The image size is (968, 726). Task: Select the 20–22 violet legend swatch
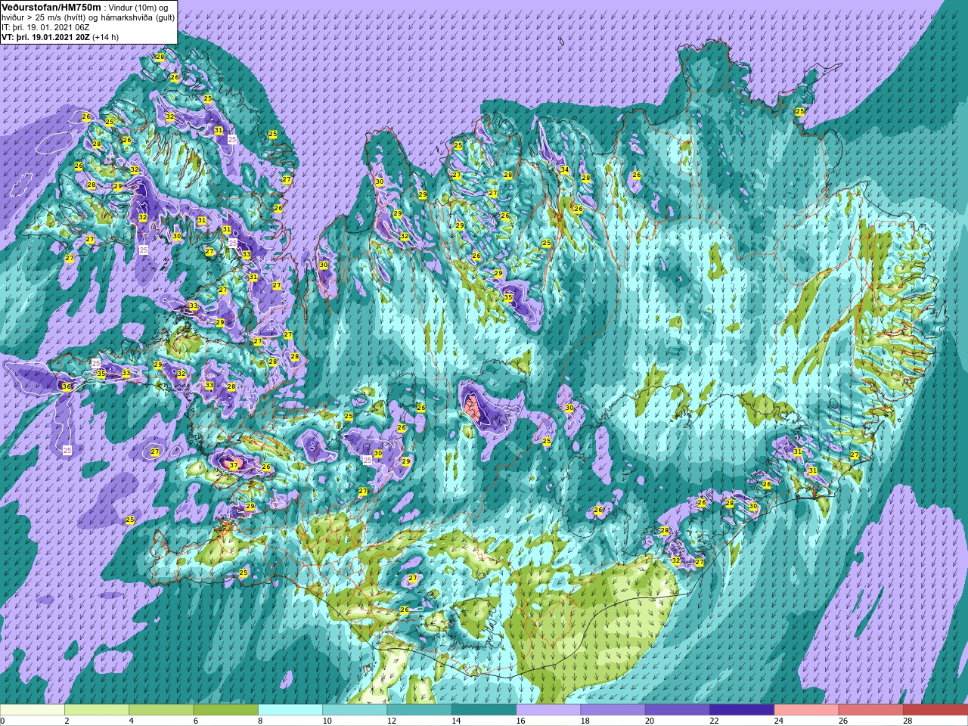click(678, 710)
